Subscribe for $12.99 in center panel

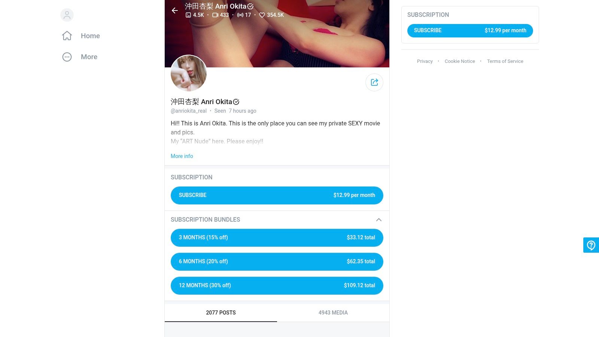(x=277, y=195)
